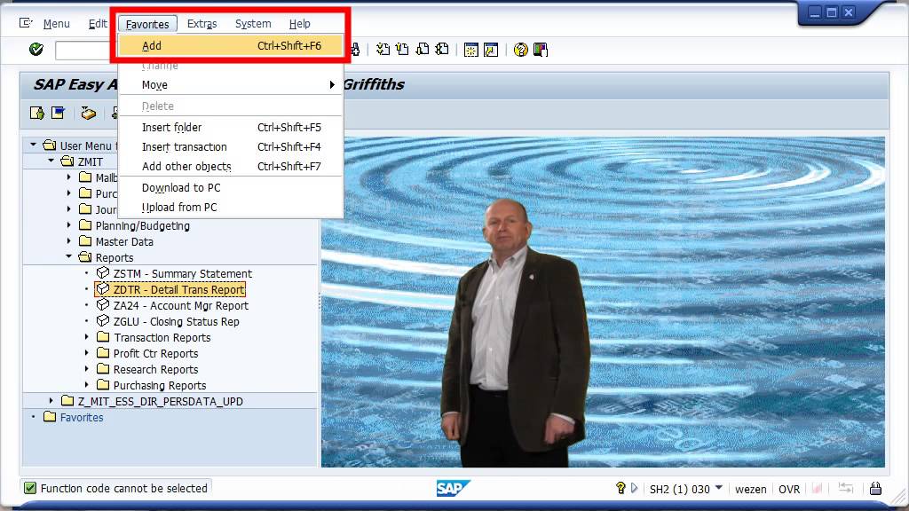
Task: Open the Help menu
Action: [x=300, y=24]
